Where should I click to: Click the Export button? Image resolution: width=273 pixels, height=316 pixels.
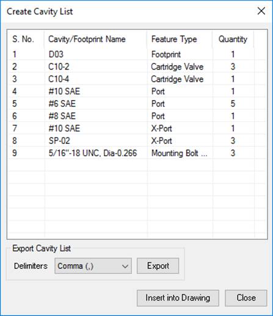coord(158,266)
